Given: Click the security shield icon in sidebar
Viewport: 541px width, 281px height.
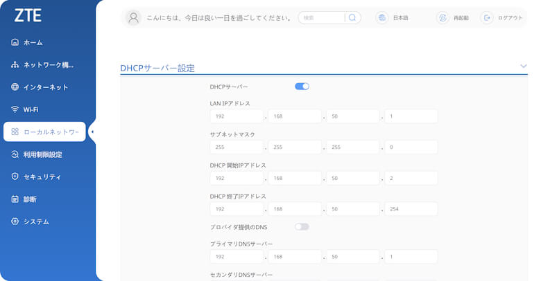Looking at the screenshot, I should (15, 176).
